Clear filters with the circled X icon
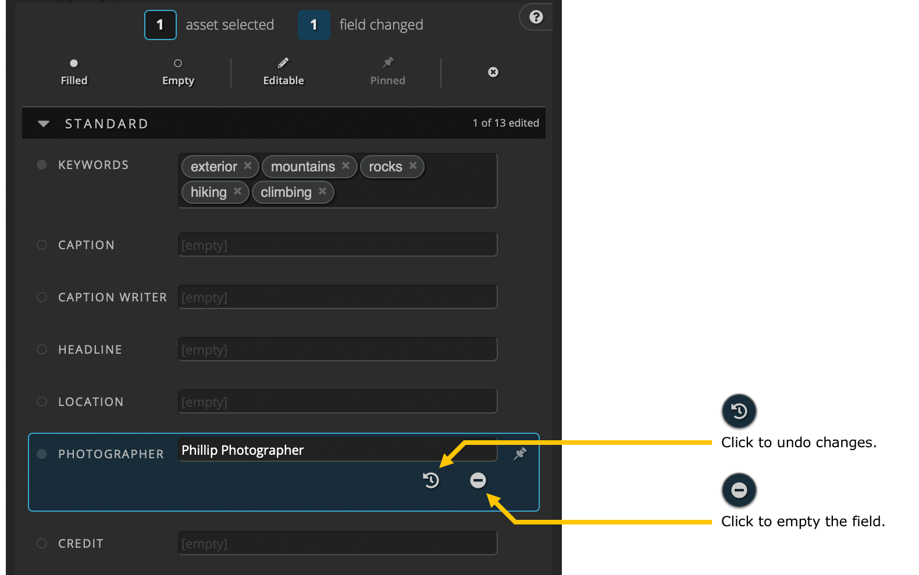Viewport: 919px width, 575px height. coord(493,72)
